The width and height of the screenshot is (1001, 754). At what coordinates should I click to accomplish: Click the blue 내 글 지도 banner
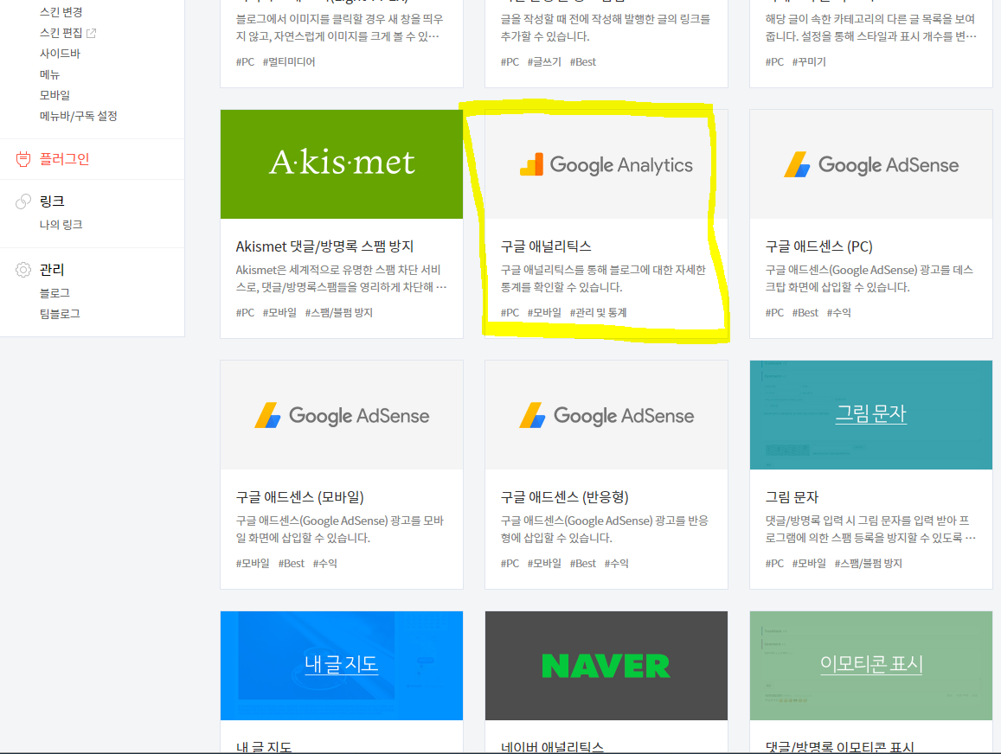342,665
